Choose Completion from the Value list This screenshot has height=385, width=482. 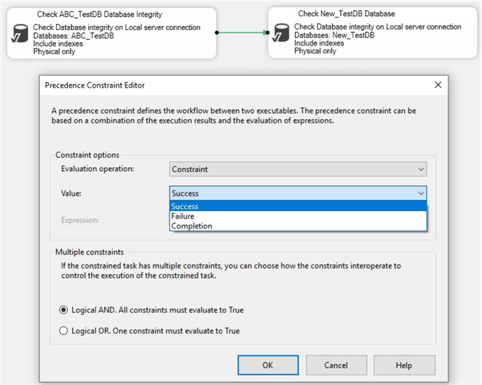click(191, 226)
